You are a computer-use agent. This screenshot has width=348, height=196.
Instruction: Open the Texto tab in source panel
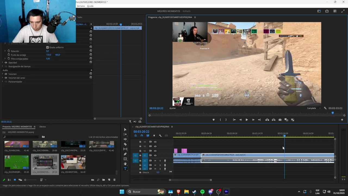(x=80, y=17)
